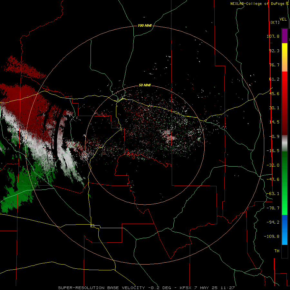Click the -78.7 velocity scale value
Image resolution: width=290 pixels, height=290 pixels.
[x=273, y=208]
